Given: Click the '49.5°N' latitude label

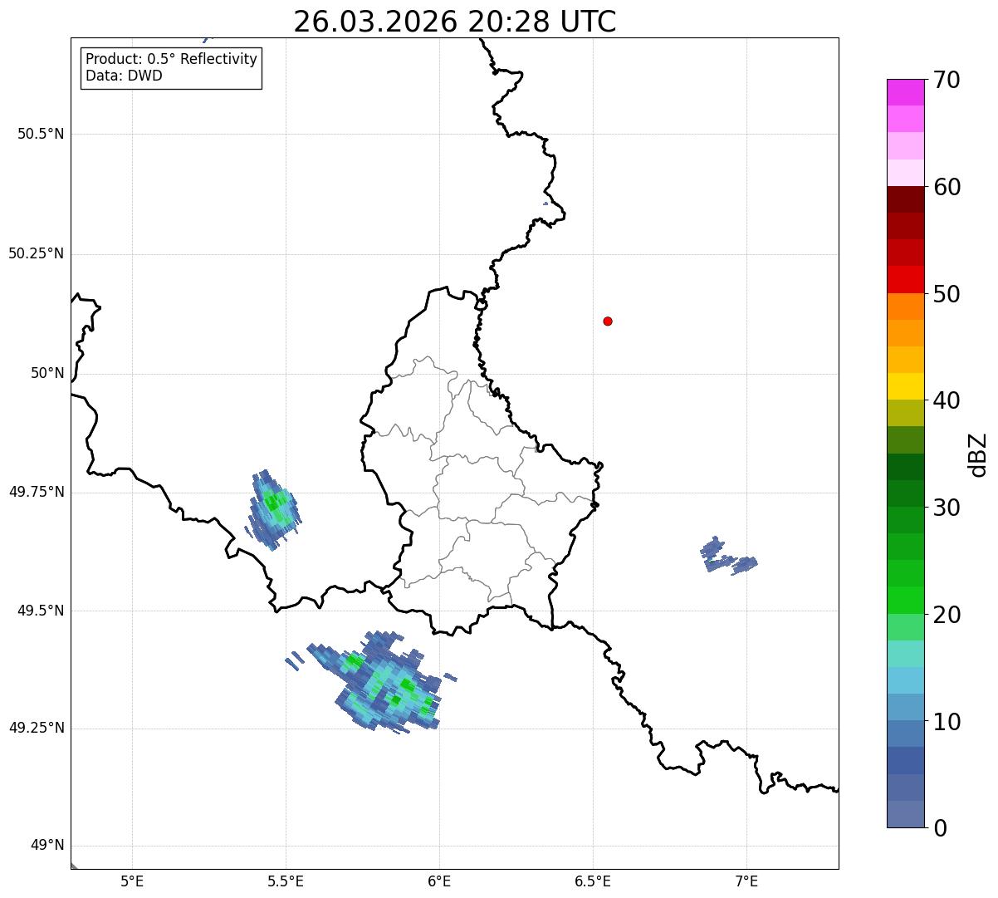Looking at the screenshot, I should point(41,611).
